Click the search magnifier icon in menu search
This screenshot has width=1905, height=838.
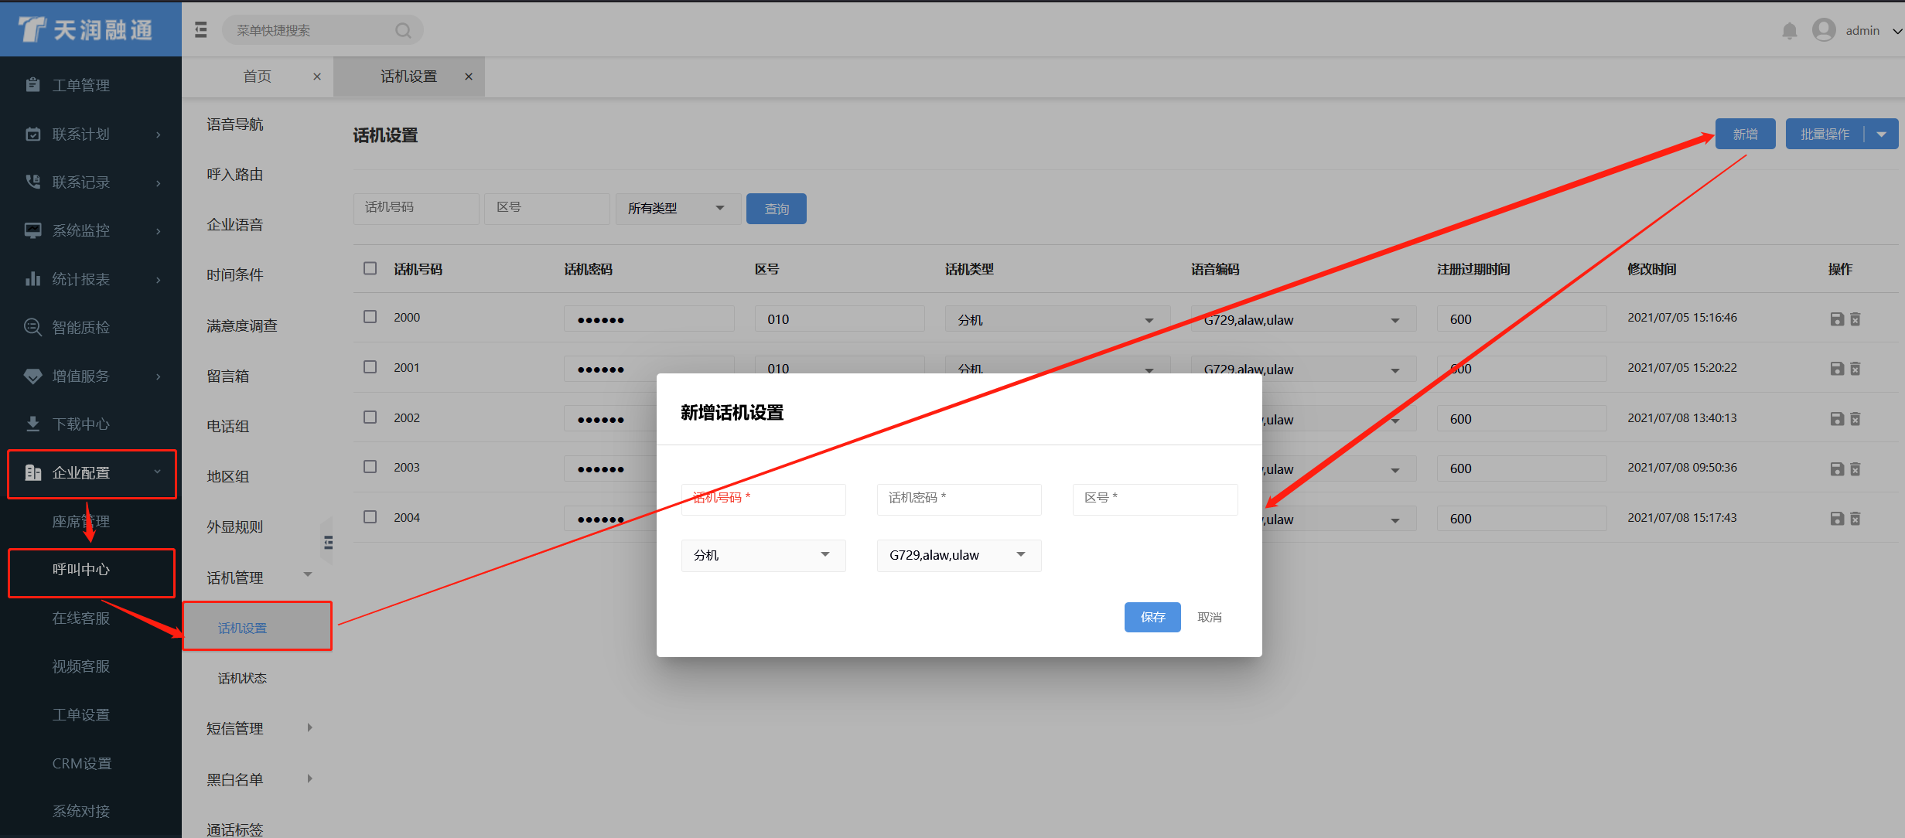pyautogui.click(x=403, y=30)
